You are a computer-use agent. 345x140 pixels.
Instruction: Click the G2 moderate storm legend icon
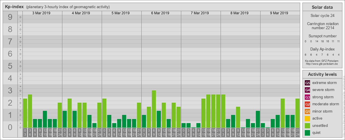307,104
